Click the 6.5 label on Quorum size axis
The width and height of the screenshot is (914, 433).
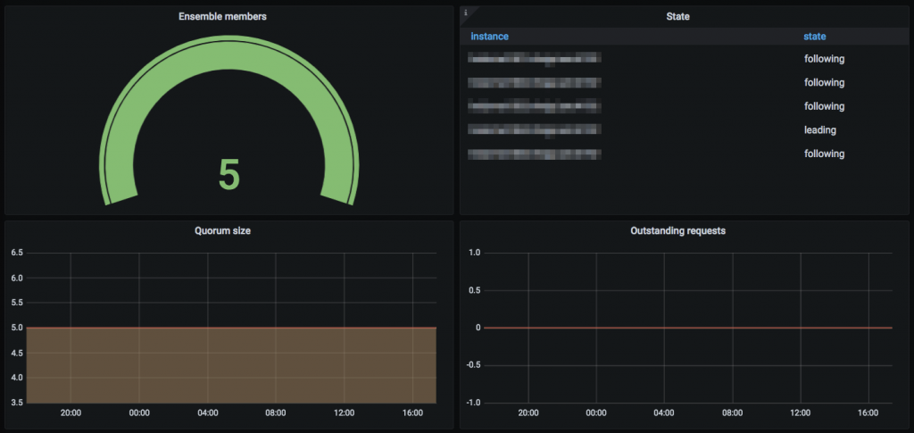(16, 253)
